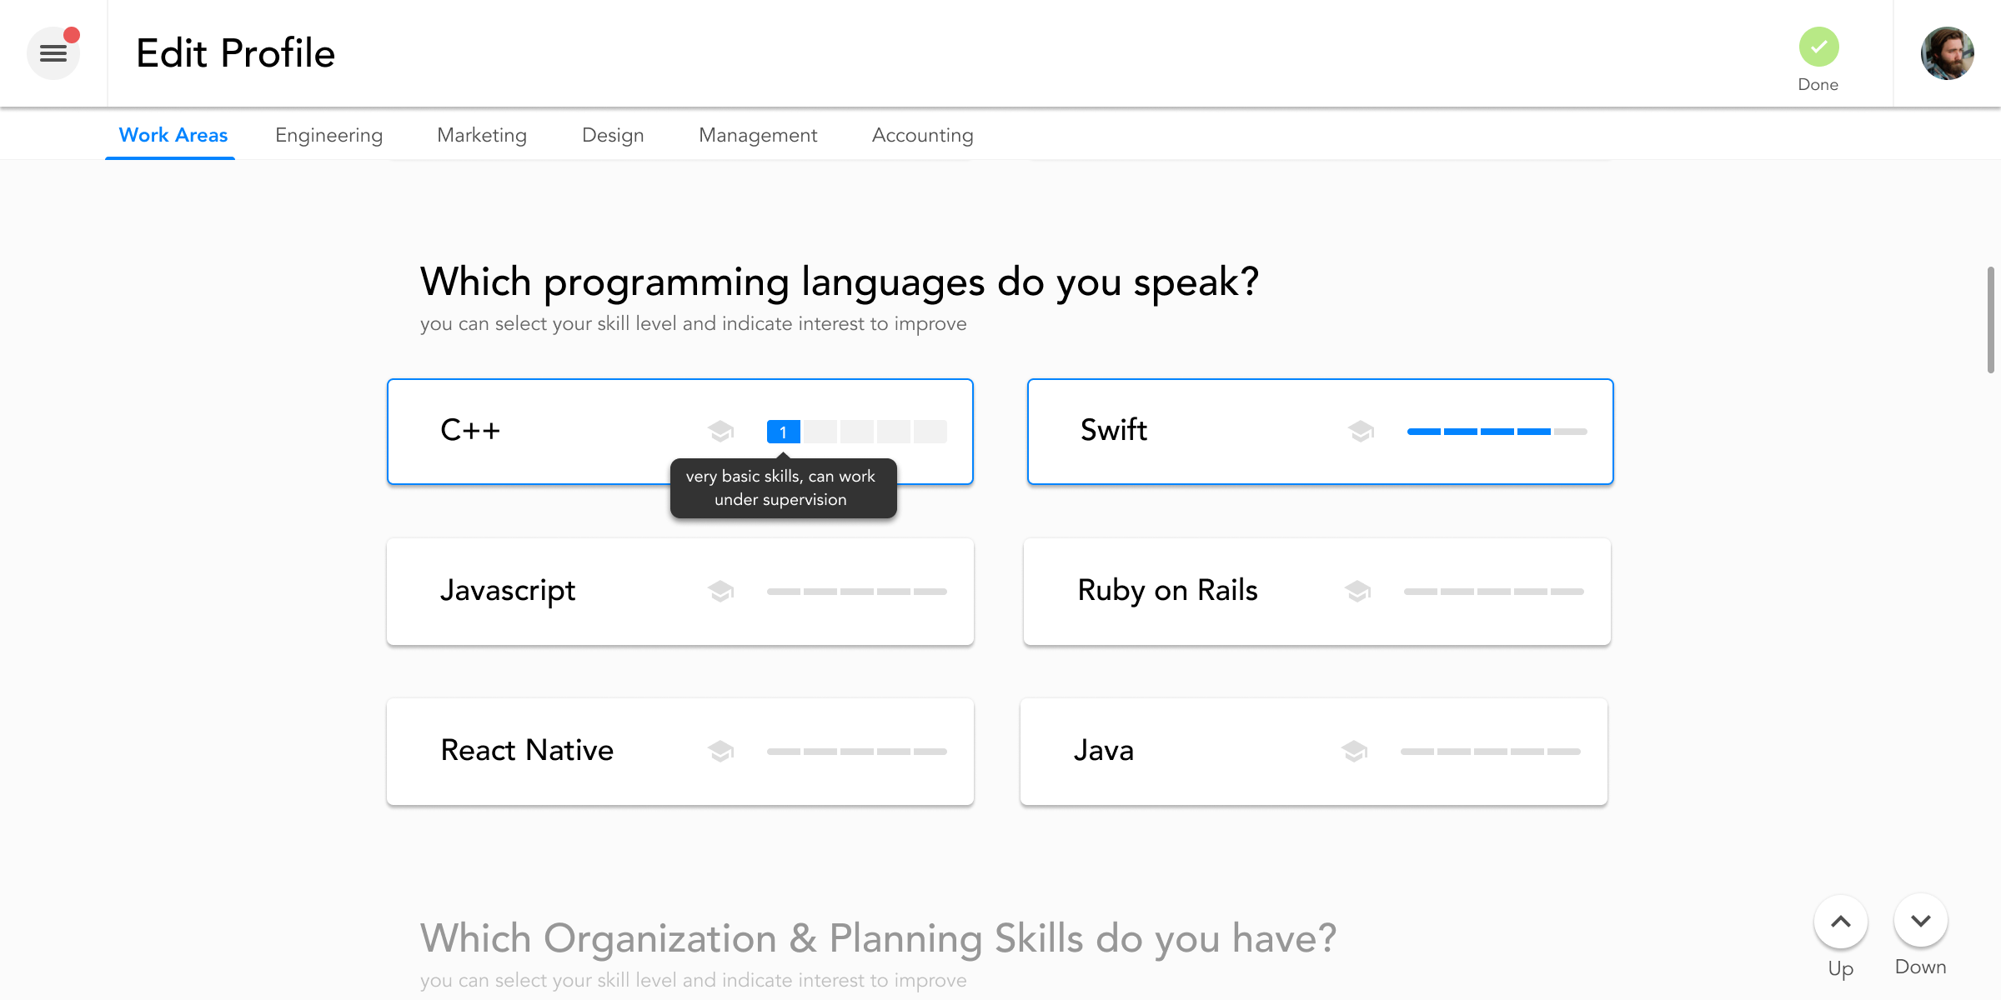
Task: Toggle C++ interest-to-improve graduation cap
Action: point(720,431)
